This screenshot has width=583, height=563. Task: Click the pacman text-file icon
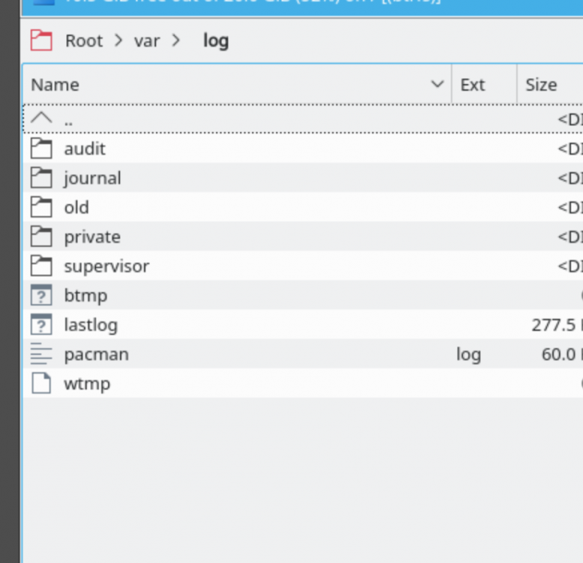[41, 354]
